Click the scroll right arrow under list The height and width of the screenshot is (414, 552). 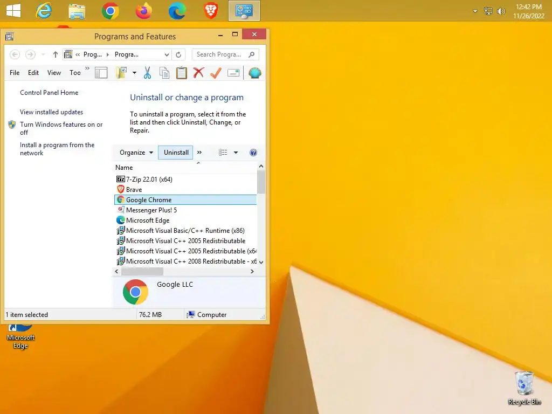252,272
